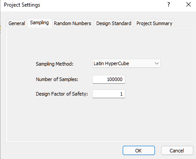Open help with the question mark icon
Image resolution: width=196 pixels, height=159 pixels.
coord(169,5)
